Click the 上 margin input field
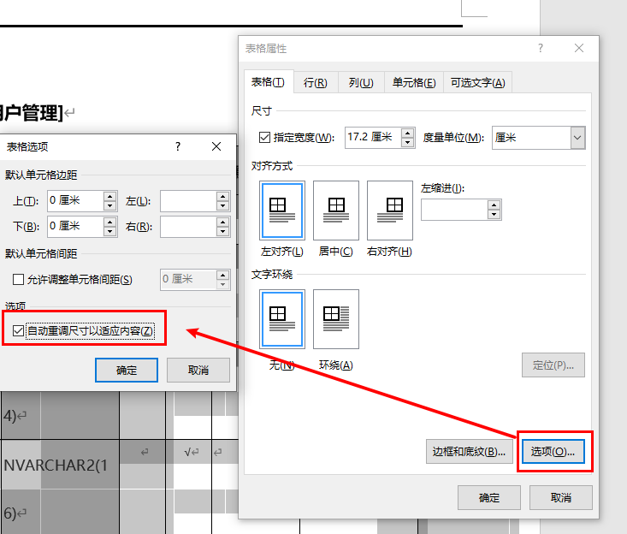Screen dimensions: 627x534 75,201
